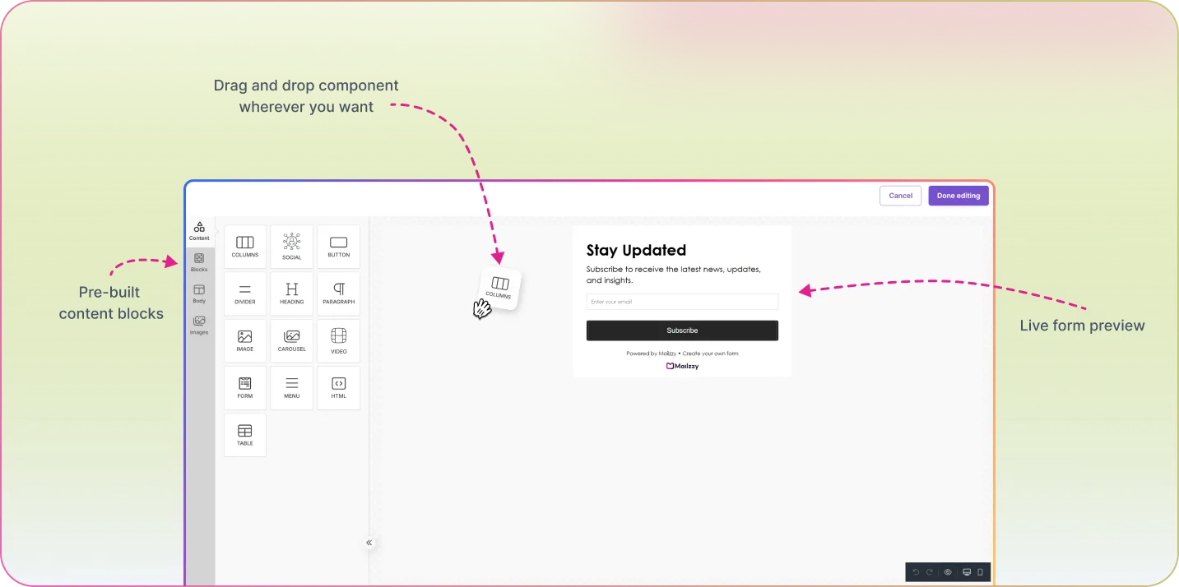This screenshot has width=1179, height=587.
Task: Select the Menu content block
Action: tap(292, 388)
